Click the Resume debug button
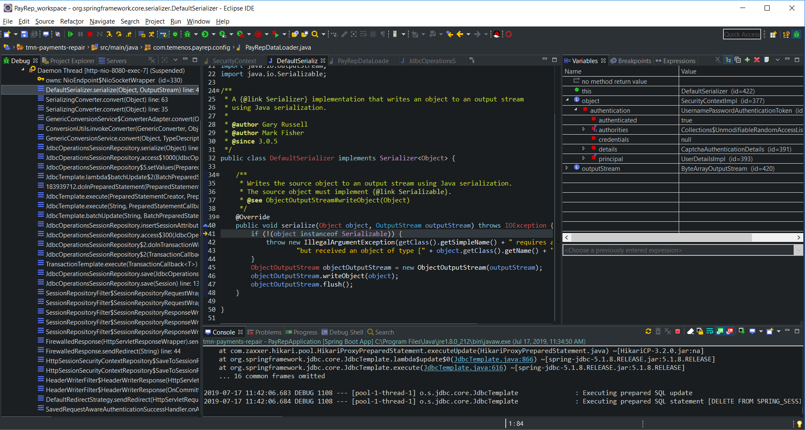 click(70, 34)
